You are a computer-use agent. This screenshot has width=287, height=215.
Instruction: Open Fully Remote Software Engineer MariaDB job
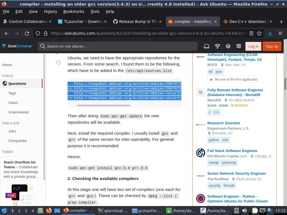pos(235,92)
